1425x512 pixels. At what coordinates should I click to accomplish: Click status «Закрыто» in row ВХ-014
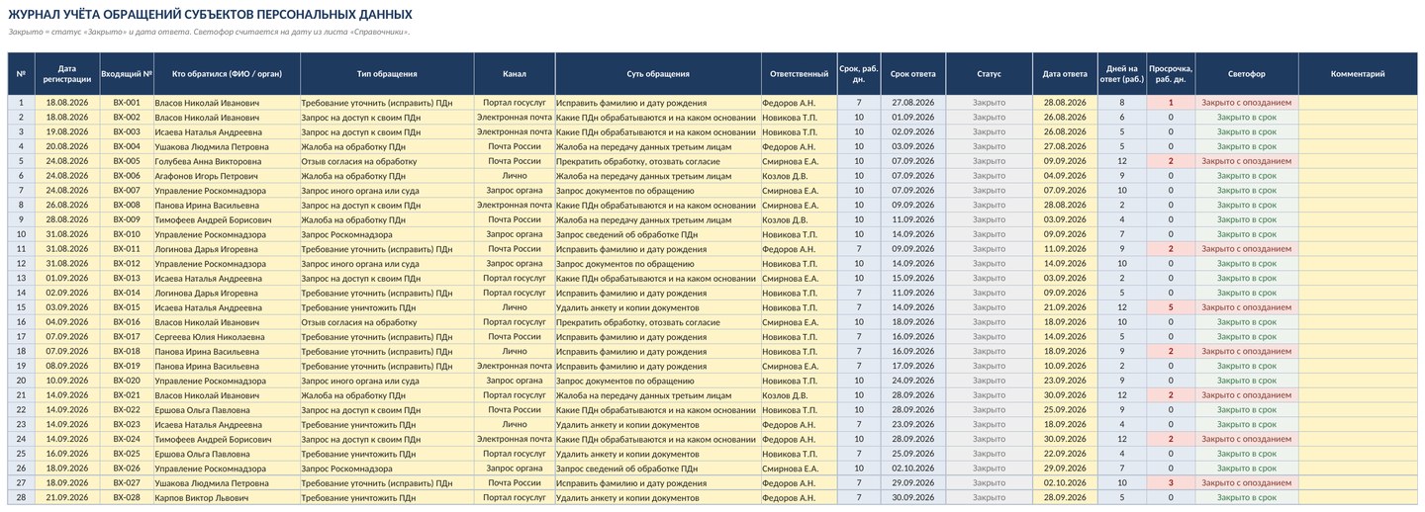pyautogui.click(x=989, y=293)
